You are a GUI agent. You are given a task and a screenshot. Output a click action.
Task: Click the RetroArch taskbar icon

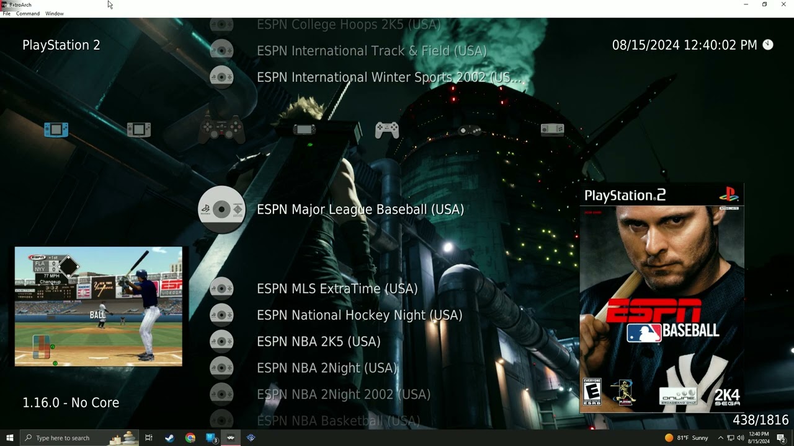[x=230, y=438]
